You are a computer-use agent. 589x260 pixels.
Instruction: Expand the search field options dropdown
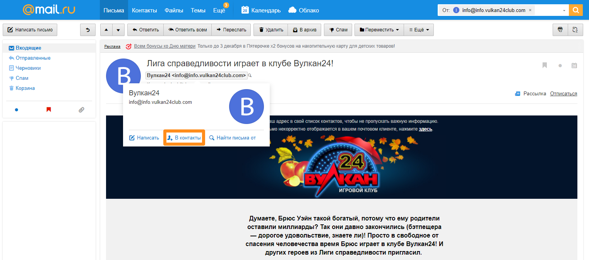(x=564, y=10)
